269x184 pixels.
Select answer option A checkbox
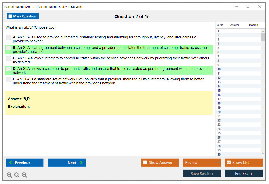click(x=9, y=37)
